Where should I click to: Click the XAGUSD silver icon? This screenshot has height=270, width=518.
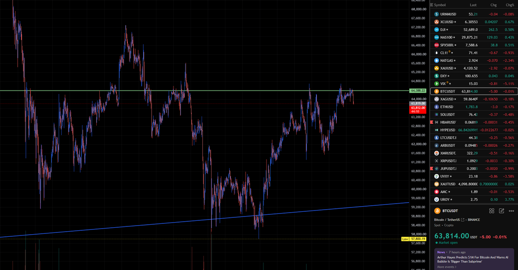pos(436,99)
